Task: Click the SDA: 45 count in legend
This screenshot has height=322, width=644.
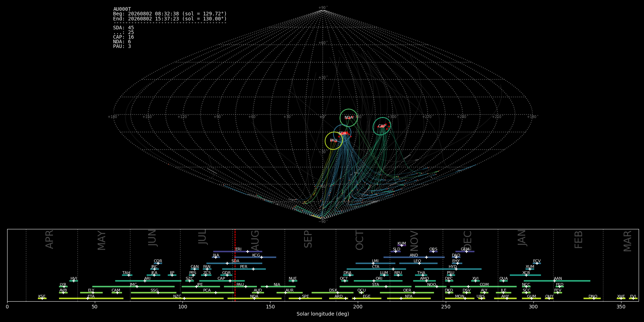Action: [123, 28]
